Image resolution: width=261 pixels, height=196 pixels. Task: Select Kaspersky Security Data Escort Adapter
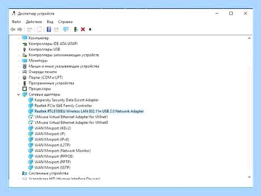pyautogui.click(x=67, y=100)
